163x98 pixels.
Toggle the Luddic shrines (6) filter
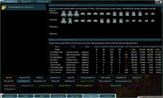point(87,81)
